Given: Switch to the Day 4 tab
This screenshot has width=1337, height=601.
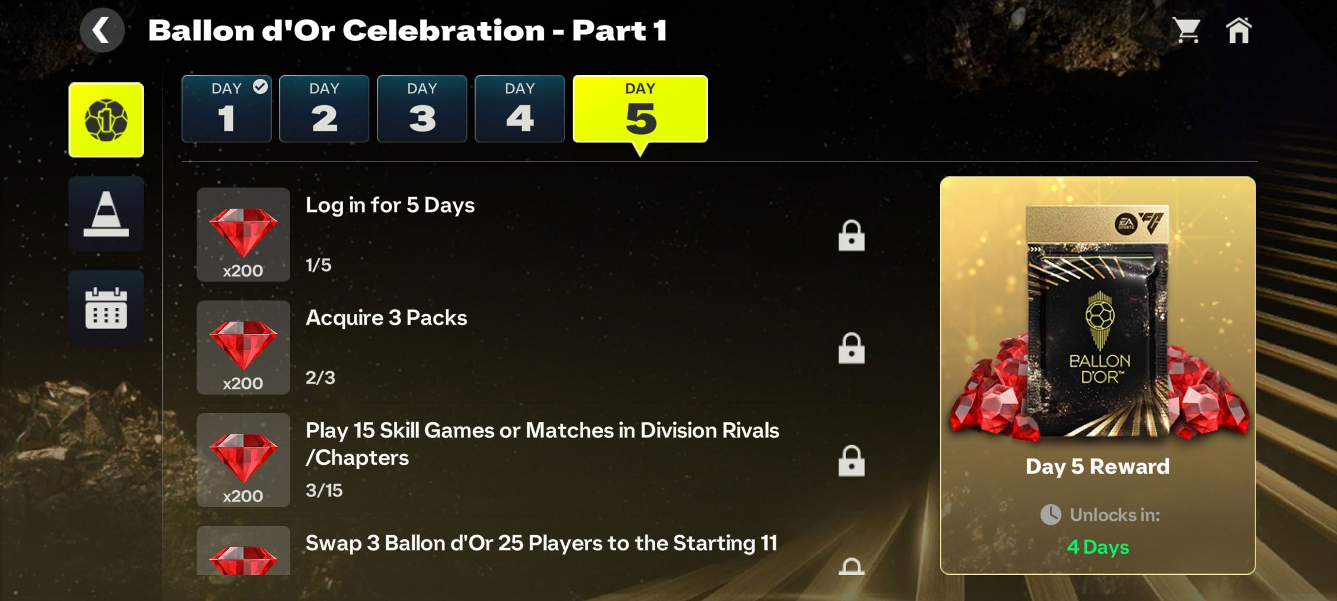Looking at the screenshot, I should coord(520,109).
